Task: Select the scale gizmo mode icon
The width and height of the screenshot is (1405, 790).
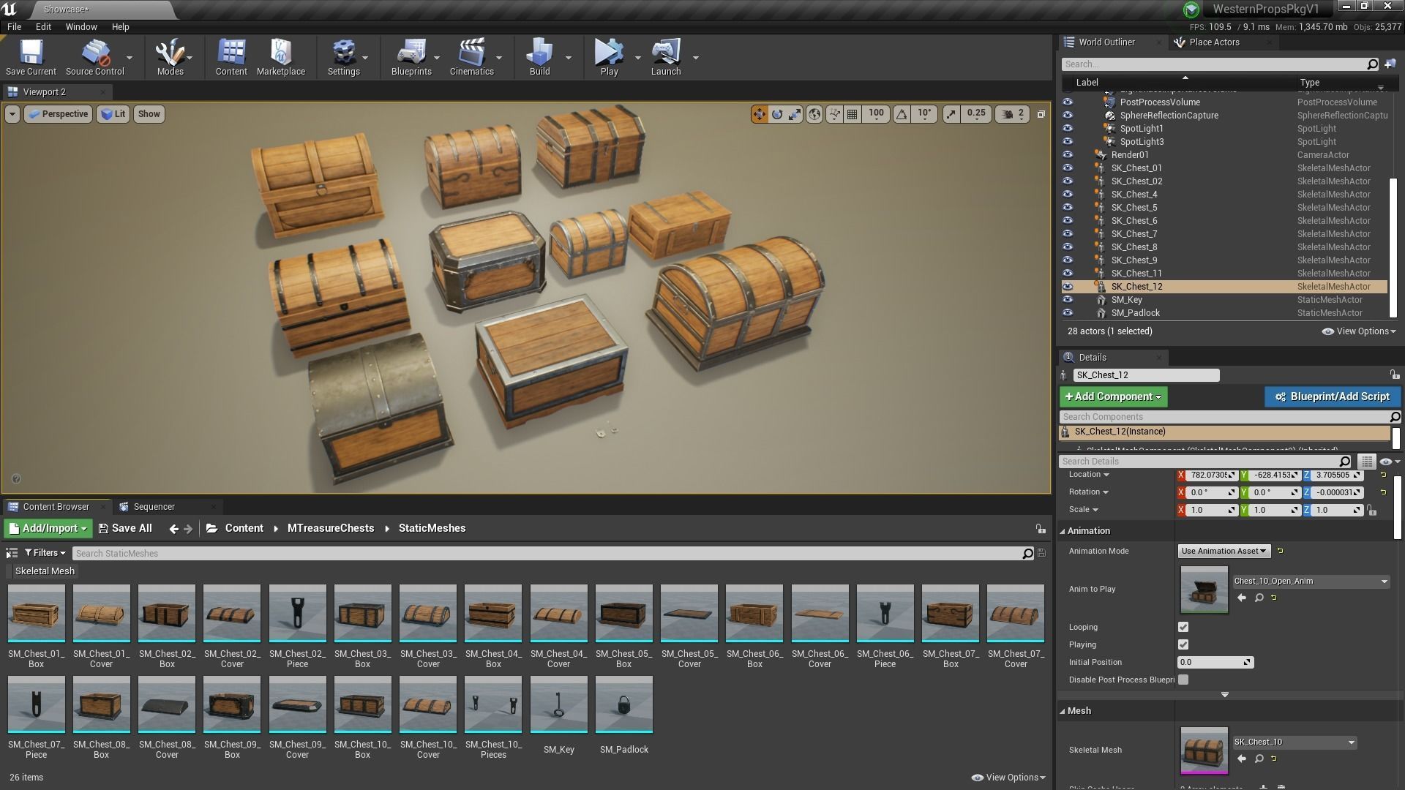Action: [x=795, y=114]
